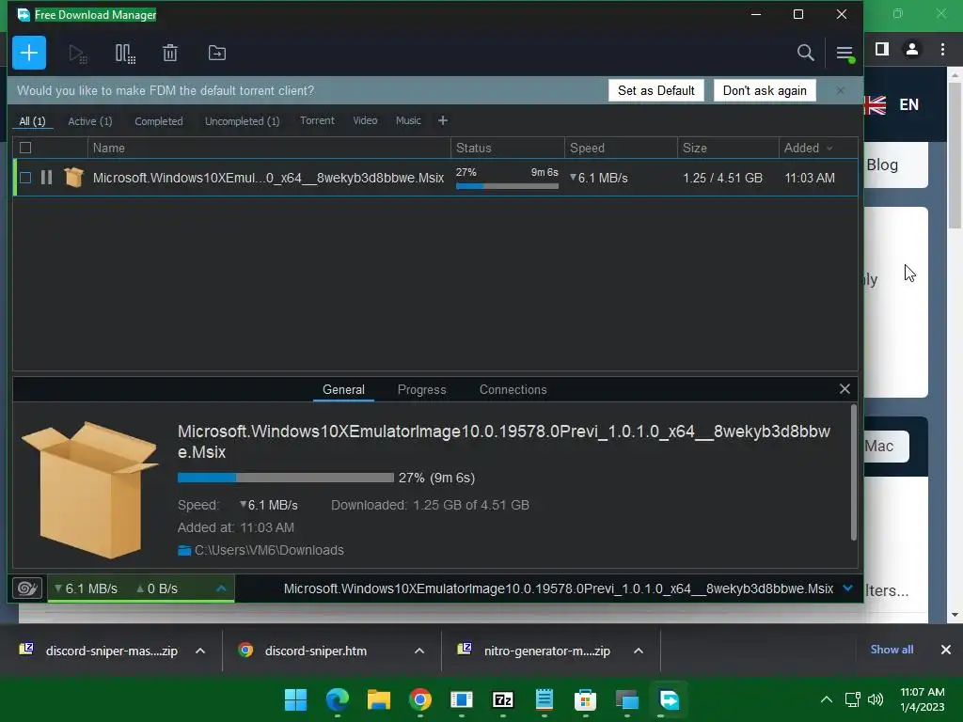Expand options for discord-sniper.htm download
Image resolution: width=963 pixels, height=722 pixels.
[x=419, y=651]
